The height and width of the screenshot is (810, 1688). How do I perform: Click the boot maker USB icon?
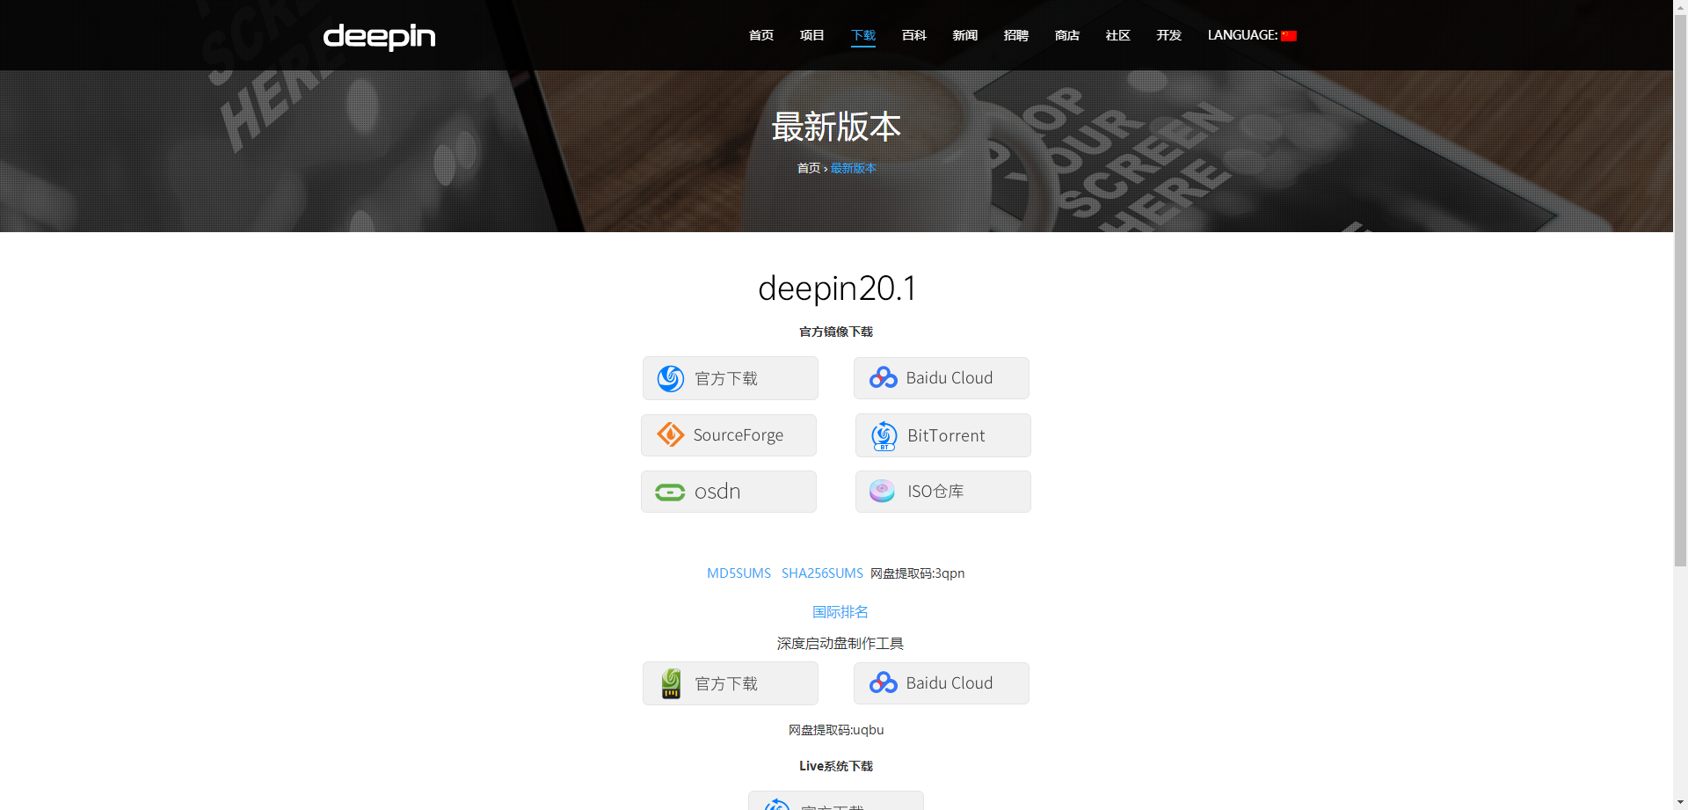(671, 683)
